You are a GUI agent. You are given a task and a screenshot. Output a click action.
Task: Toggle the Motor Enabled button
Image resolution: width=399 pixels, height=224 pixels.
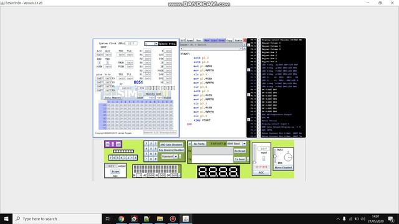coord(283,167)
